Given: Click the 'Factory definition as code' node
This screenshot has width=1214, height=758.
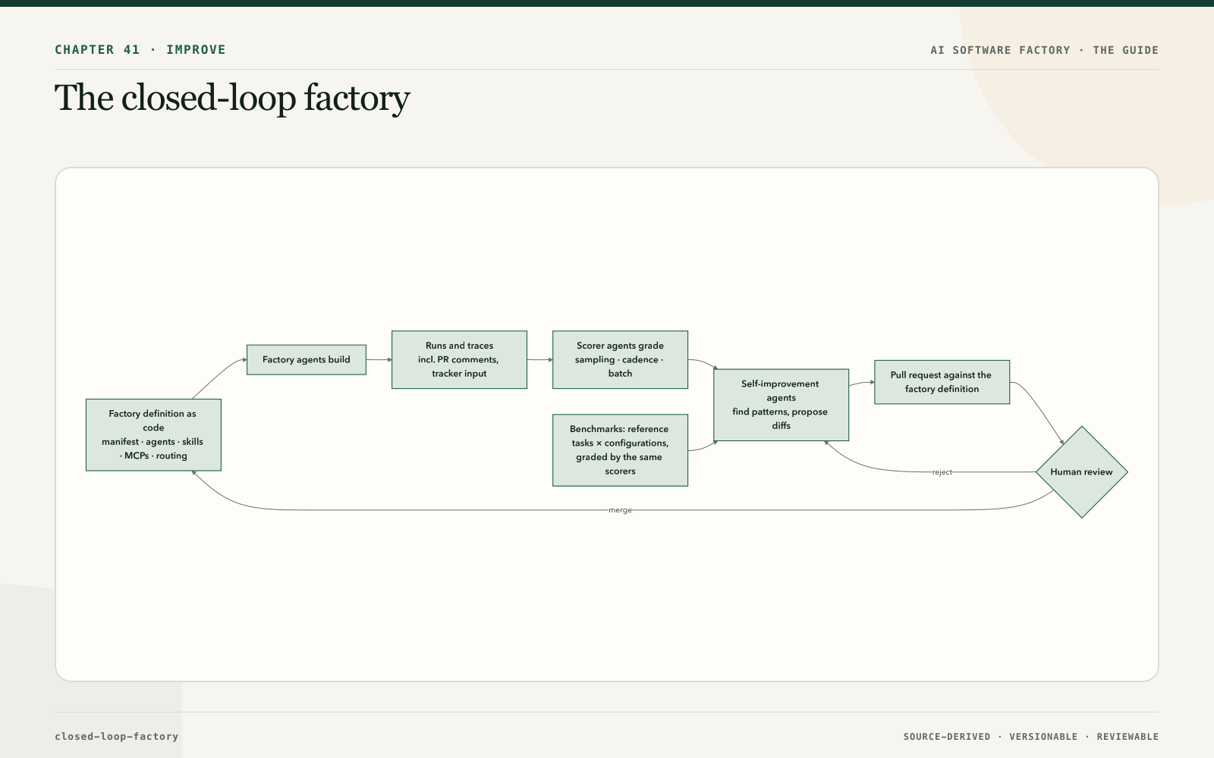Looking at the screenshot, I should pos(153,434).
